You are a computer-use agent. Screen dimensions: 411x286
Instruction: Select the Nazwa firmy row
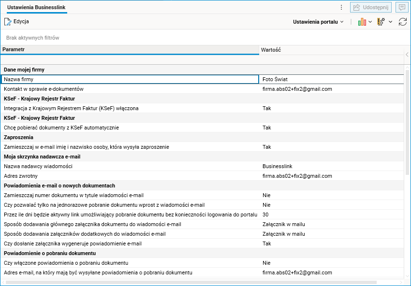pos(130,79)
